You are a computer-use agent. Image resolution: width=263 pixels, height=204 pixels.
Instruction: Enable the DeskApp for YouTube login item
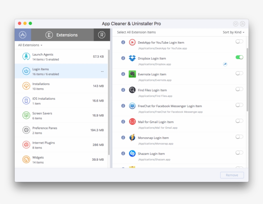239,41
